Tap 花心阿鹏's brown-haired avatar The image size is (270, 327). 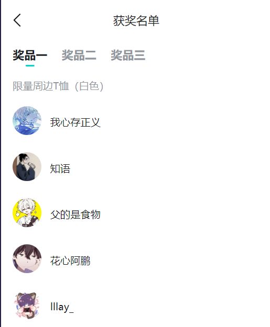point(27,259)
